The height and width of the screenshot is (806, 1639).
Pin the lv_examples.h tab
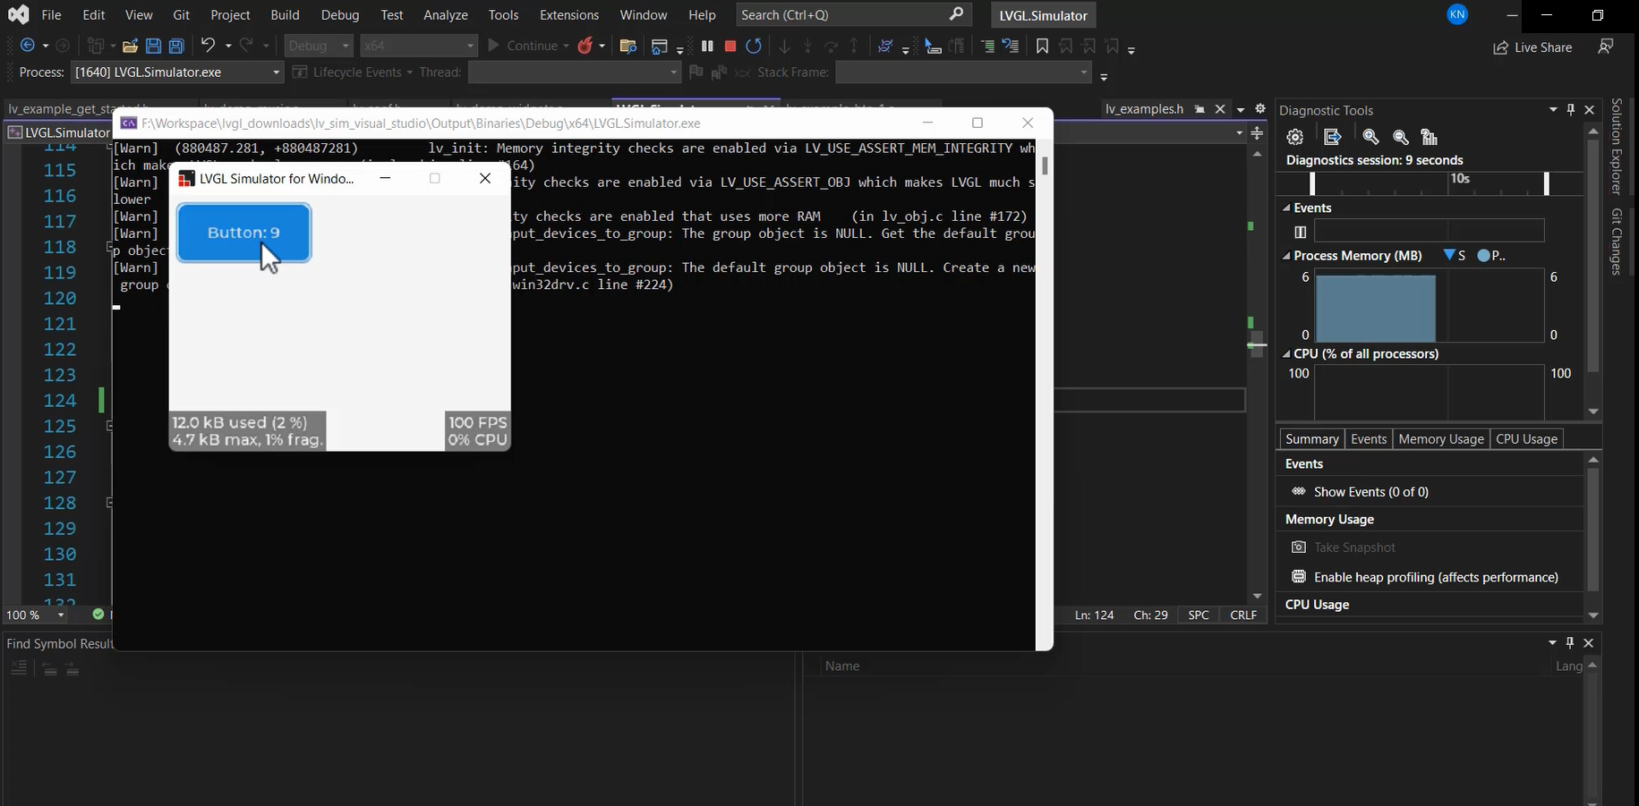[x=1199, y=109]
